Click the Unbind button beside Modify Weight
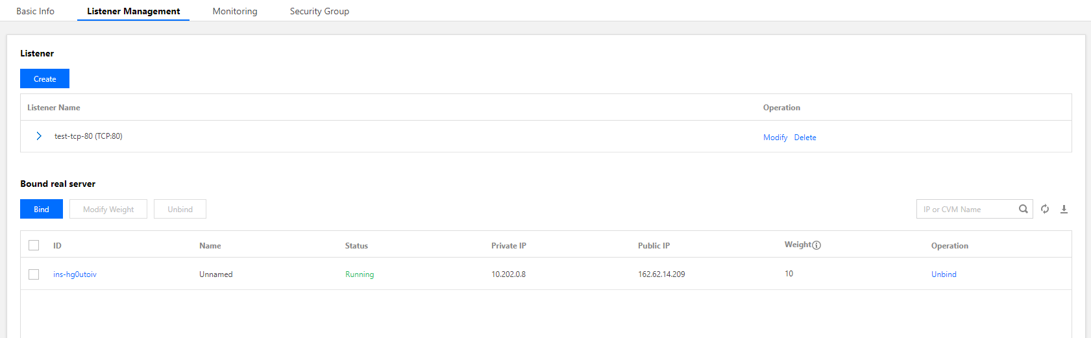Viewport: 1091px width, 338px height. pos(180,209)
